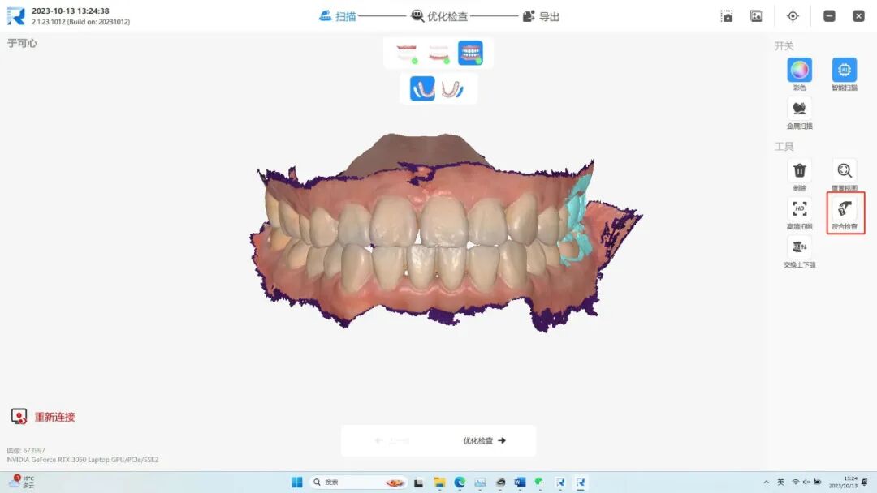Go to the 导出 export step

541,16
